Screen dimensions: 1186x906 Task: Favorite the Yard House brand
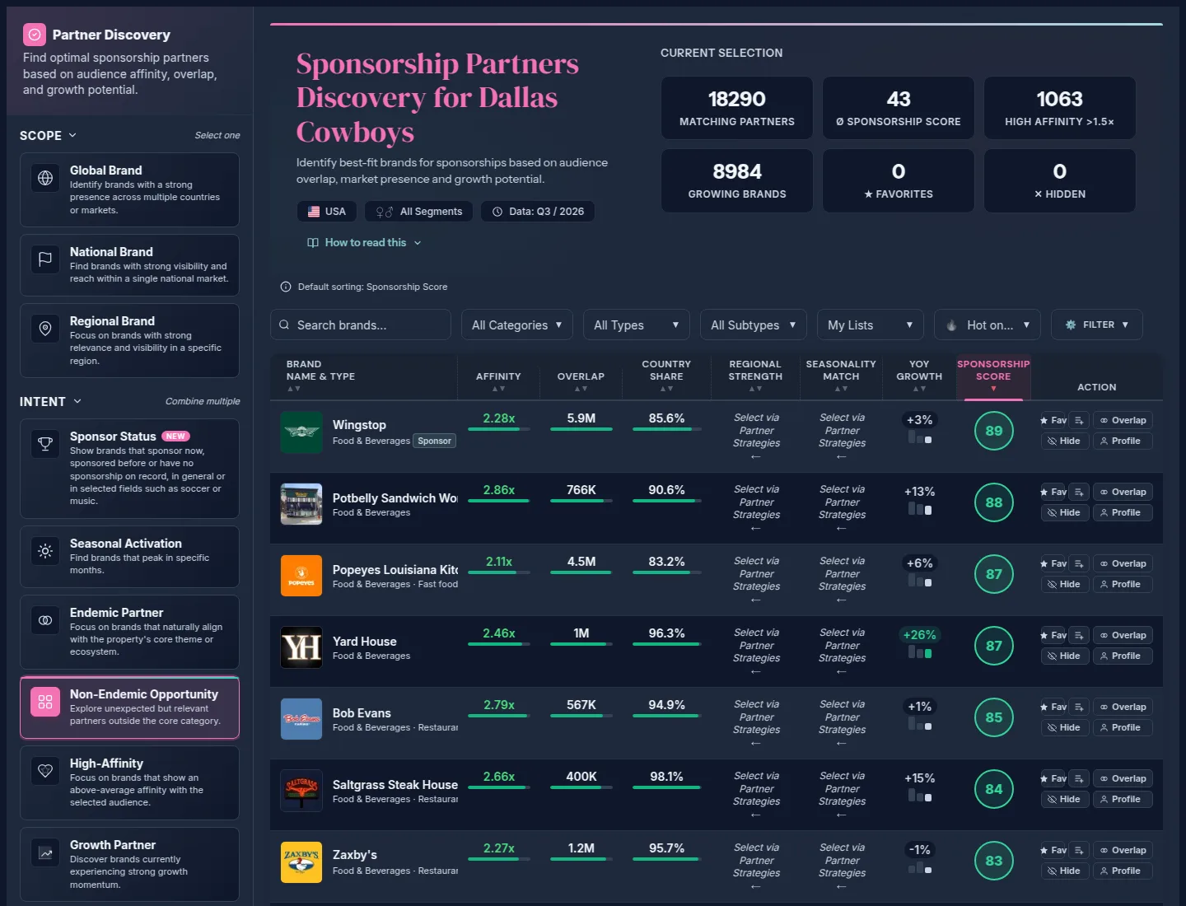(x=1053, y=635)
